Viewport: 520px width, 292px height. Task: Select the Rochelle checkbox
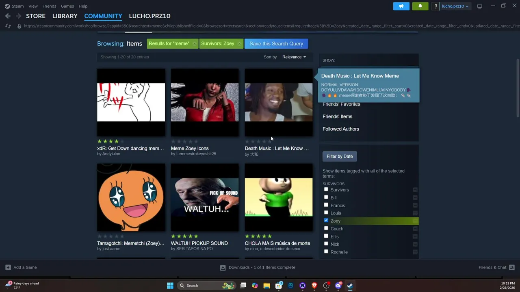(326, 251)
